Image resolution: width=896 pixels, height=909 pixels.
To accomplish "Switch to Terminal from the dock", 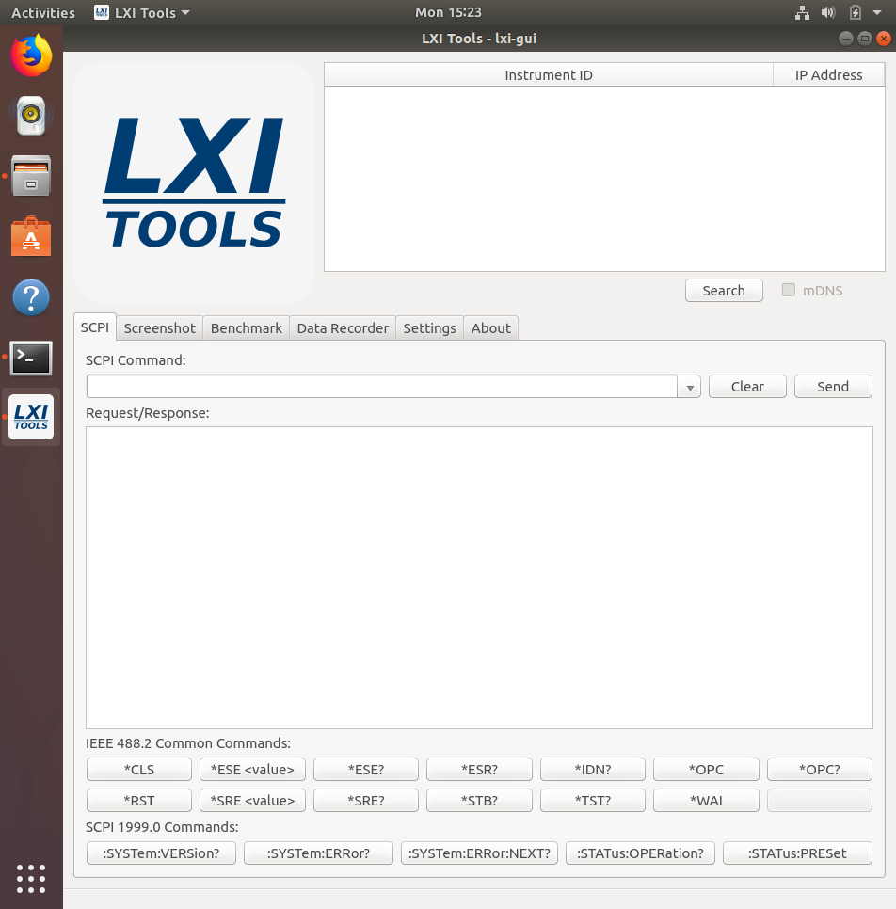I will point(31,358).
